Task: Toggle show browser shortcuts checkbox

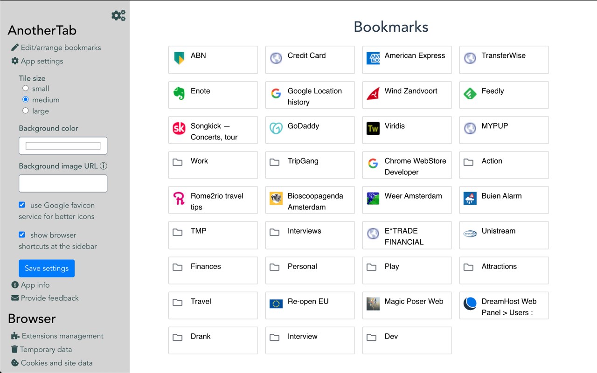Action: pyautogui.click(x=22, y=235)
